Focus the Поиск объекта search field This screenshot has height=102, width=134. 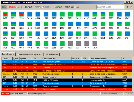[x=110, y=7]
